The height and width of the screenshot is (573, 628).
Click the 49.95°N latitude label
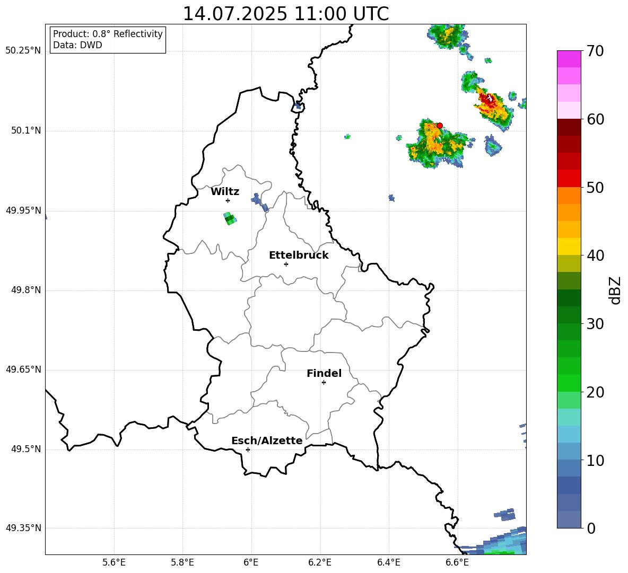23,210
